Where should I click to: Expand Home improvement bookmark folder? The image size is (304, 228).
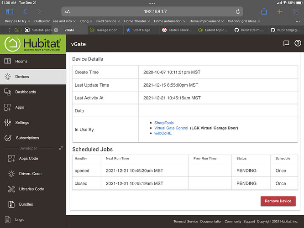coord(206,21)
